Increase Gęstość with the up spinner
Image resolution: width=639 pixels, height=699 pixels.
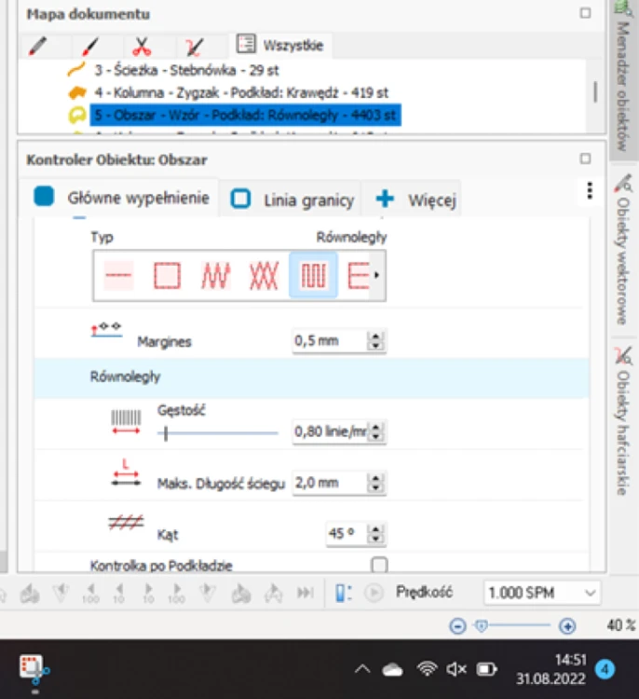[375, 427]
